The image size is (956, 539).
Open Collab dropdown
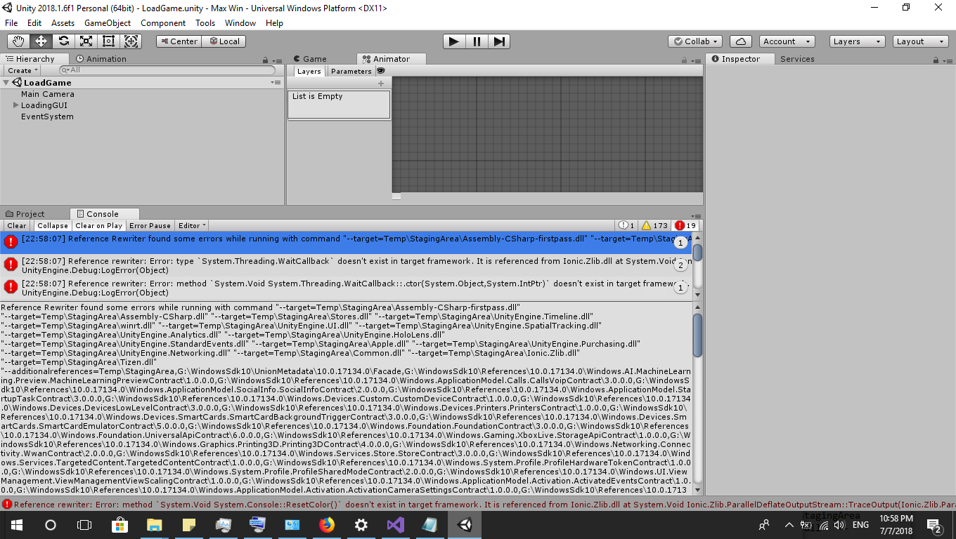click(695, 41)
